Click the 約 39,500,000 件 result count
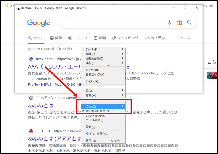Image resolution: width=218 pixels, height=154 pixels. 41,49
